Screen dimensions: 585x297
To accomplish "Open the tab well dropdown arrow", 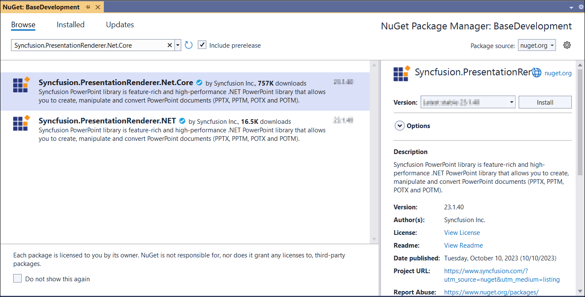I will [x=571, y=8].
